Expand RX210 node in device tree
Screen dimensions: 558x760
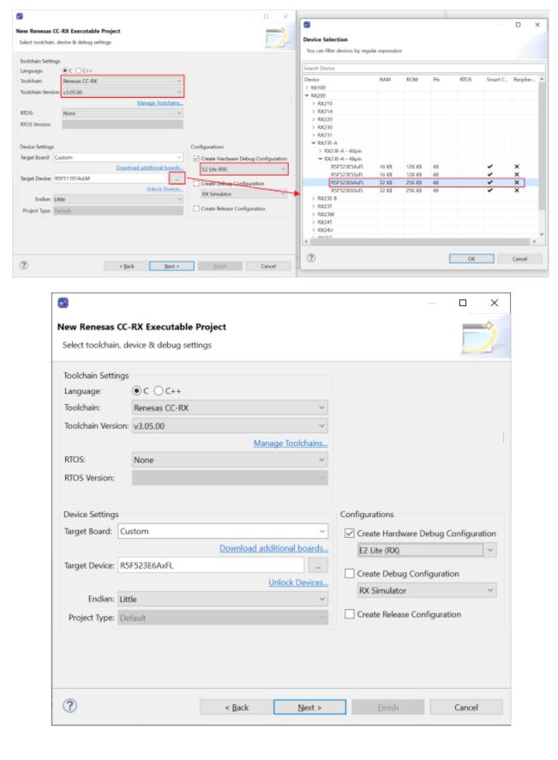[314, 103]
